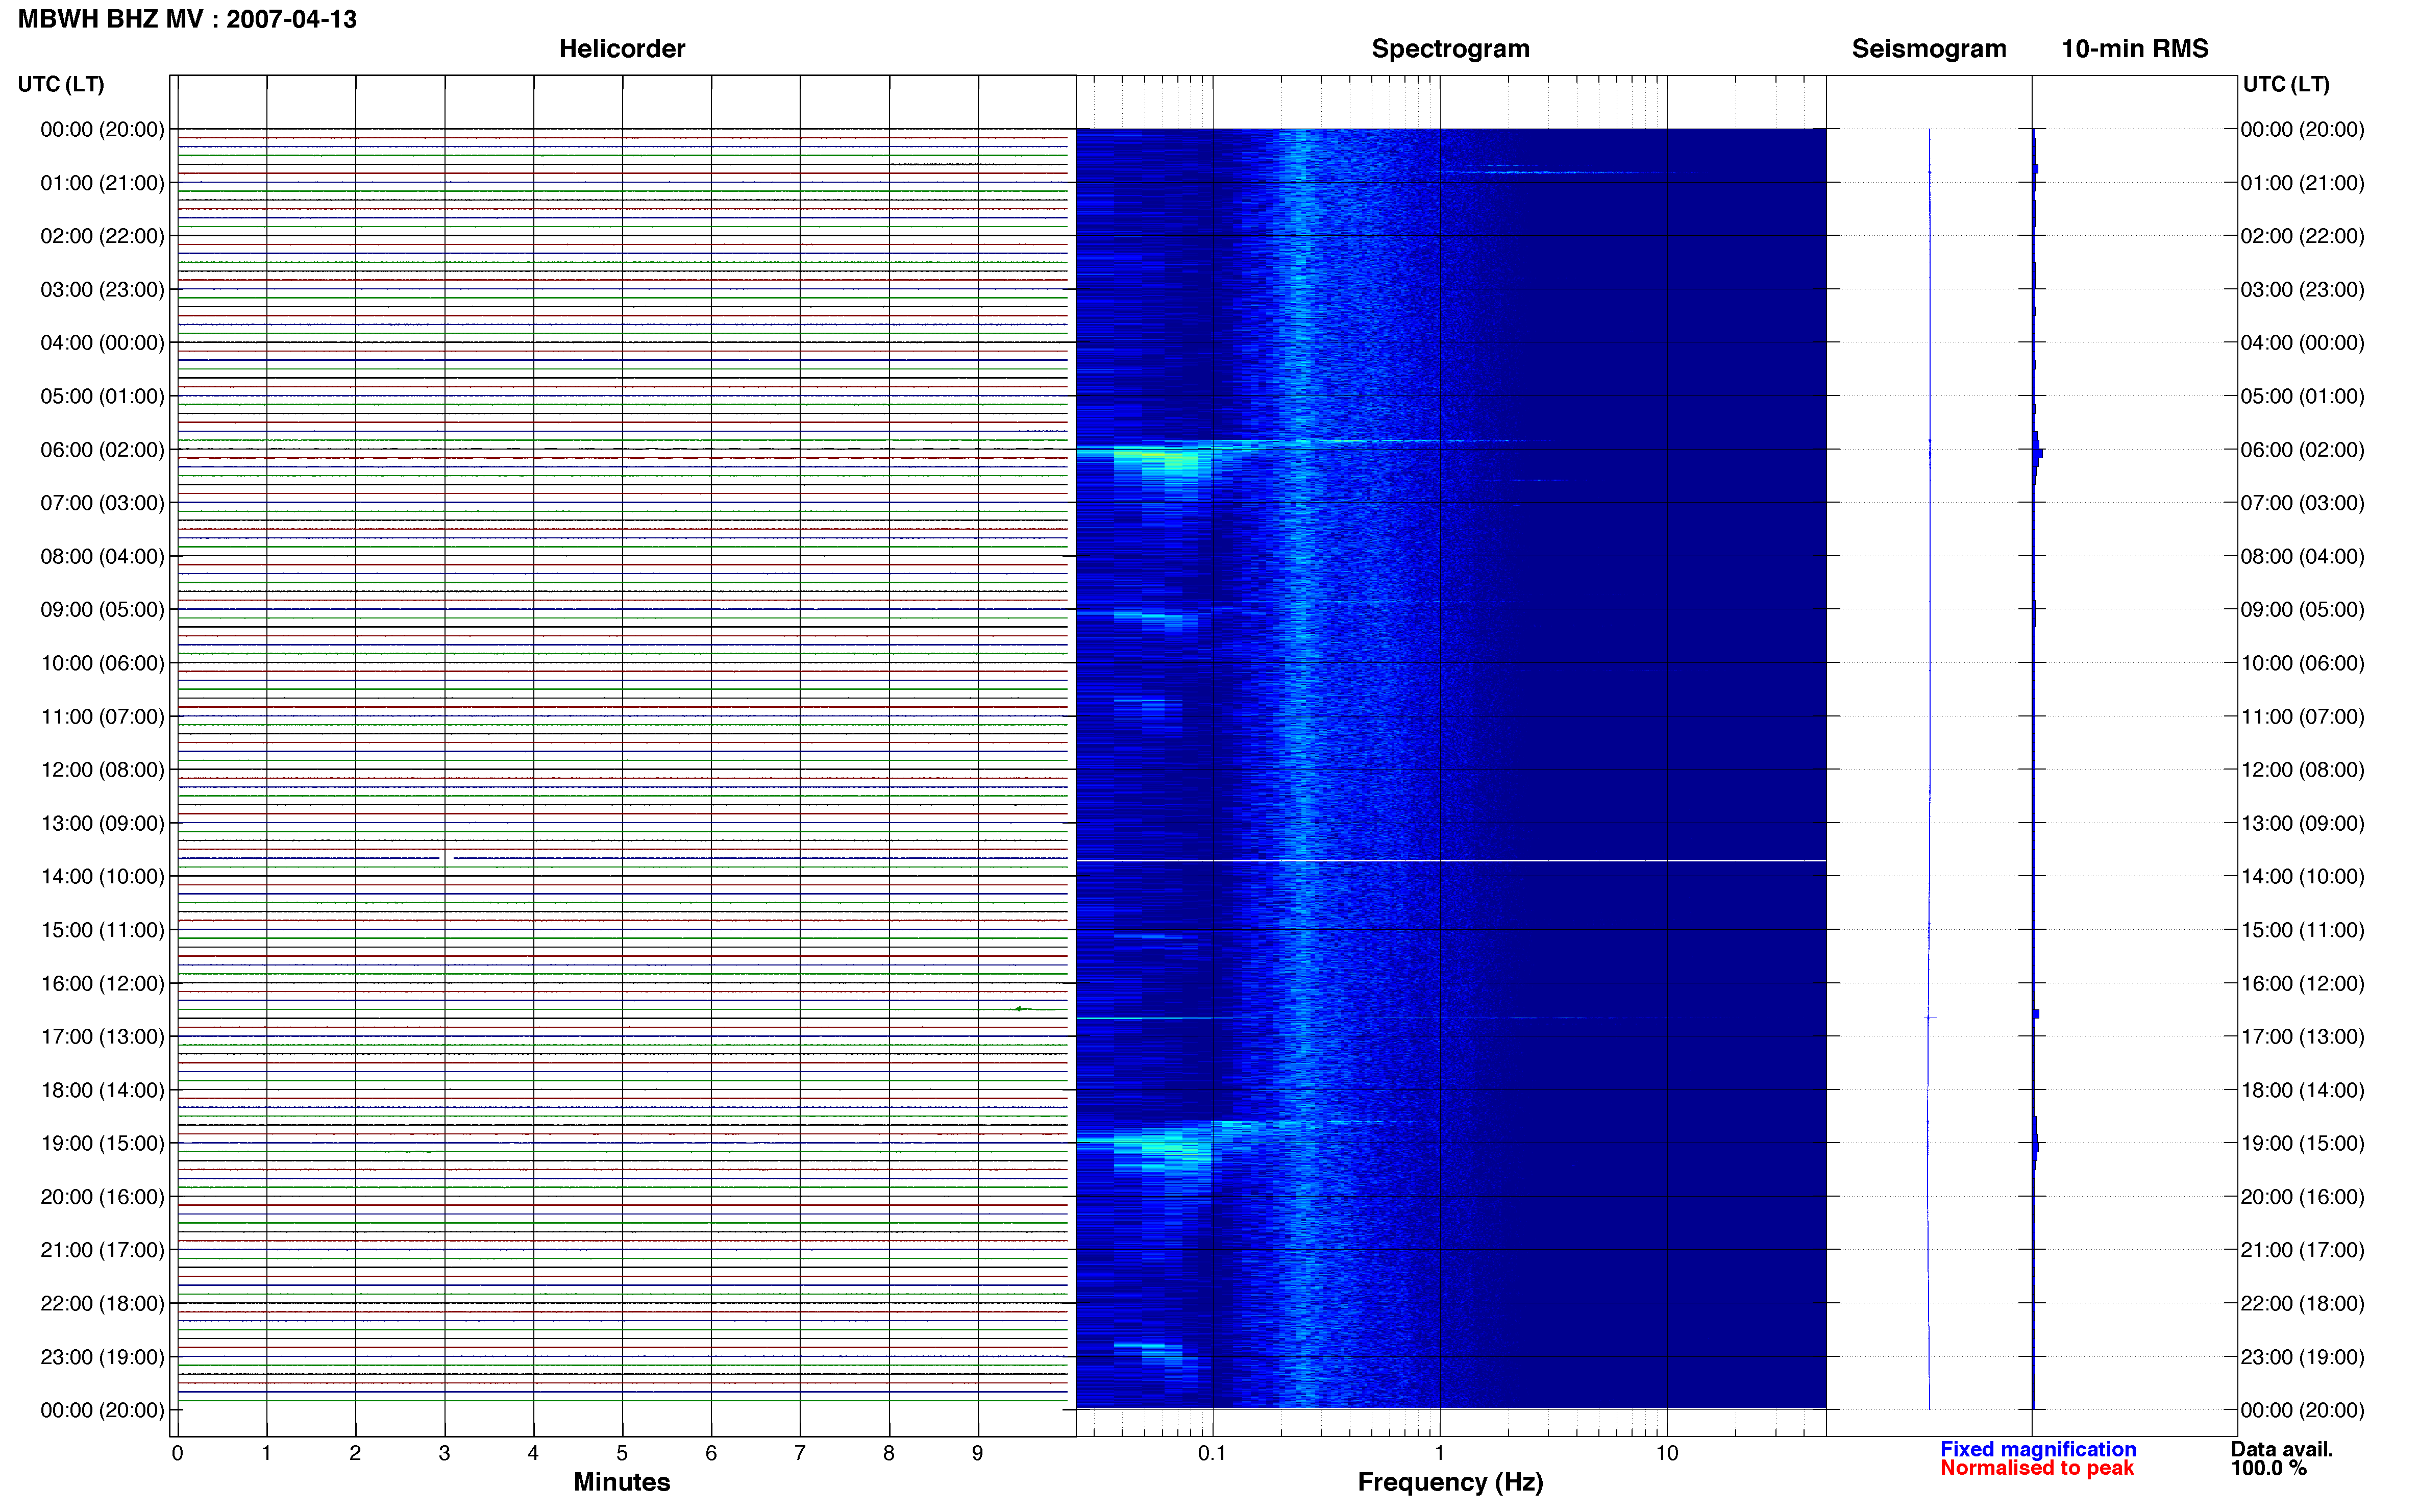Click the 100.0 % data availability value
2419x1512 pixels.
[2269, 1468]
